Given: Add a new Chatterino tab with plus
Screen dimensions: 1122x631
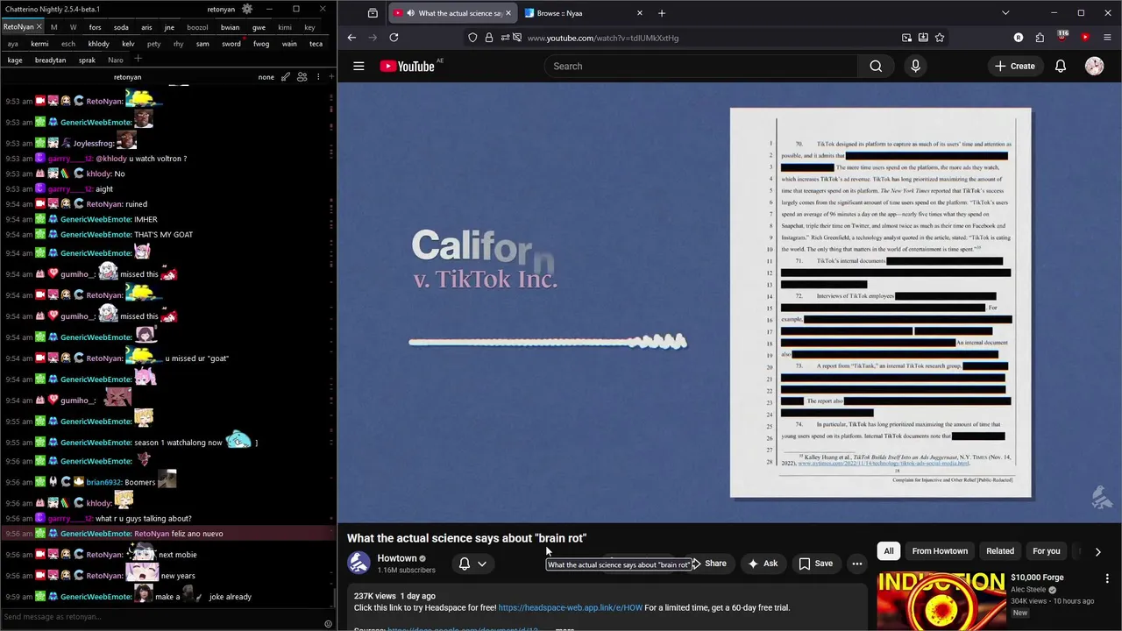Looking at the screenshot, I should [138, 59].
